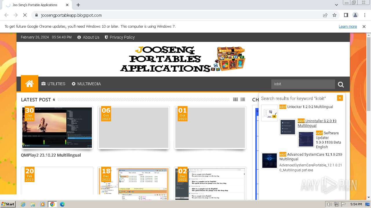Click the Joo Seng Portables Applications logo
The height and width of the screenshot is (208, 371).
183,59
